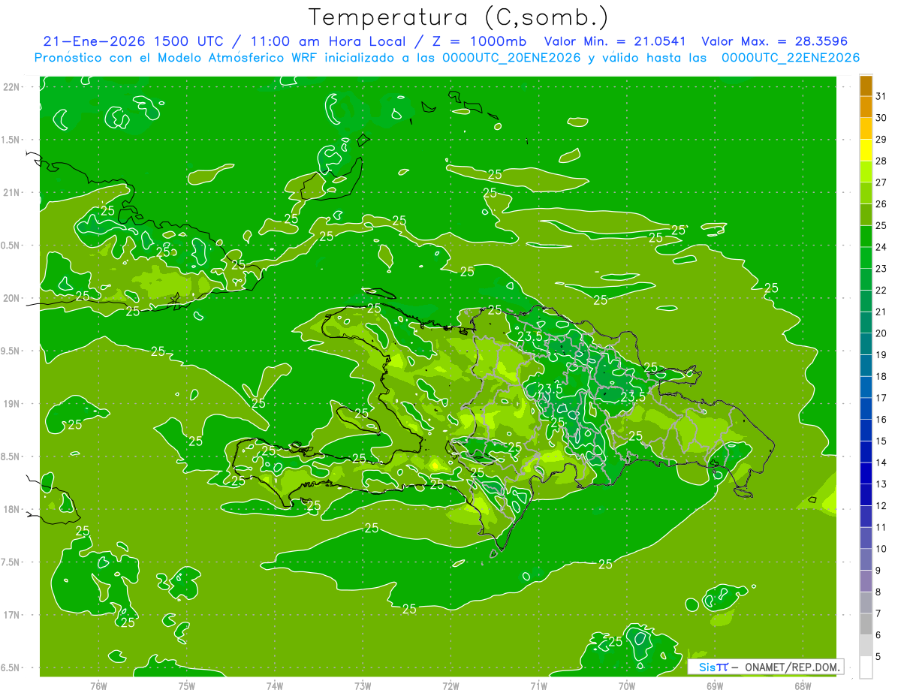Click the longitude label "76W"
Viewport: 901px width, 696px height.
(x=98, y=686)
